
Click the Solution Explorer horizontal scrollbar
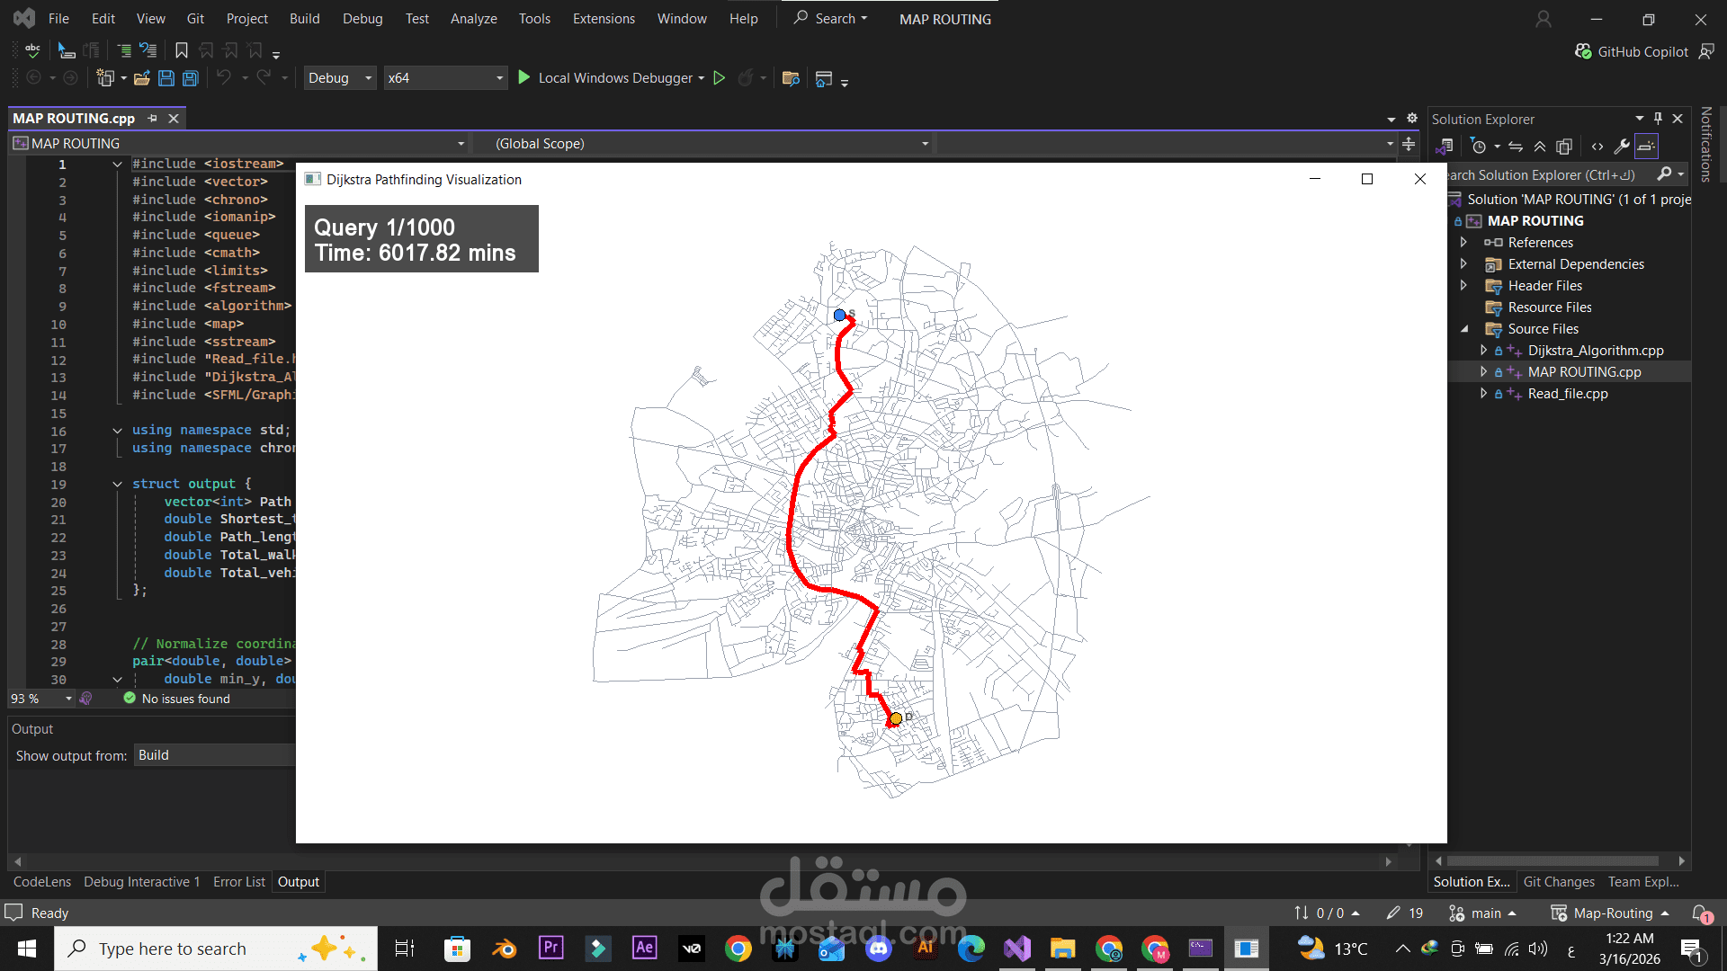[x=1553, y=860]
